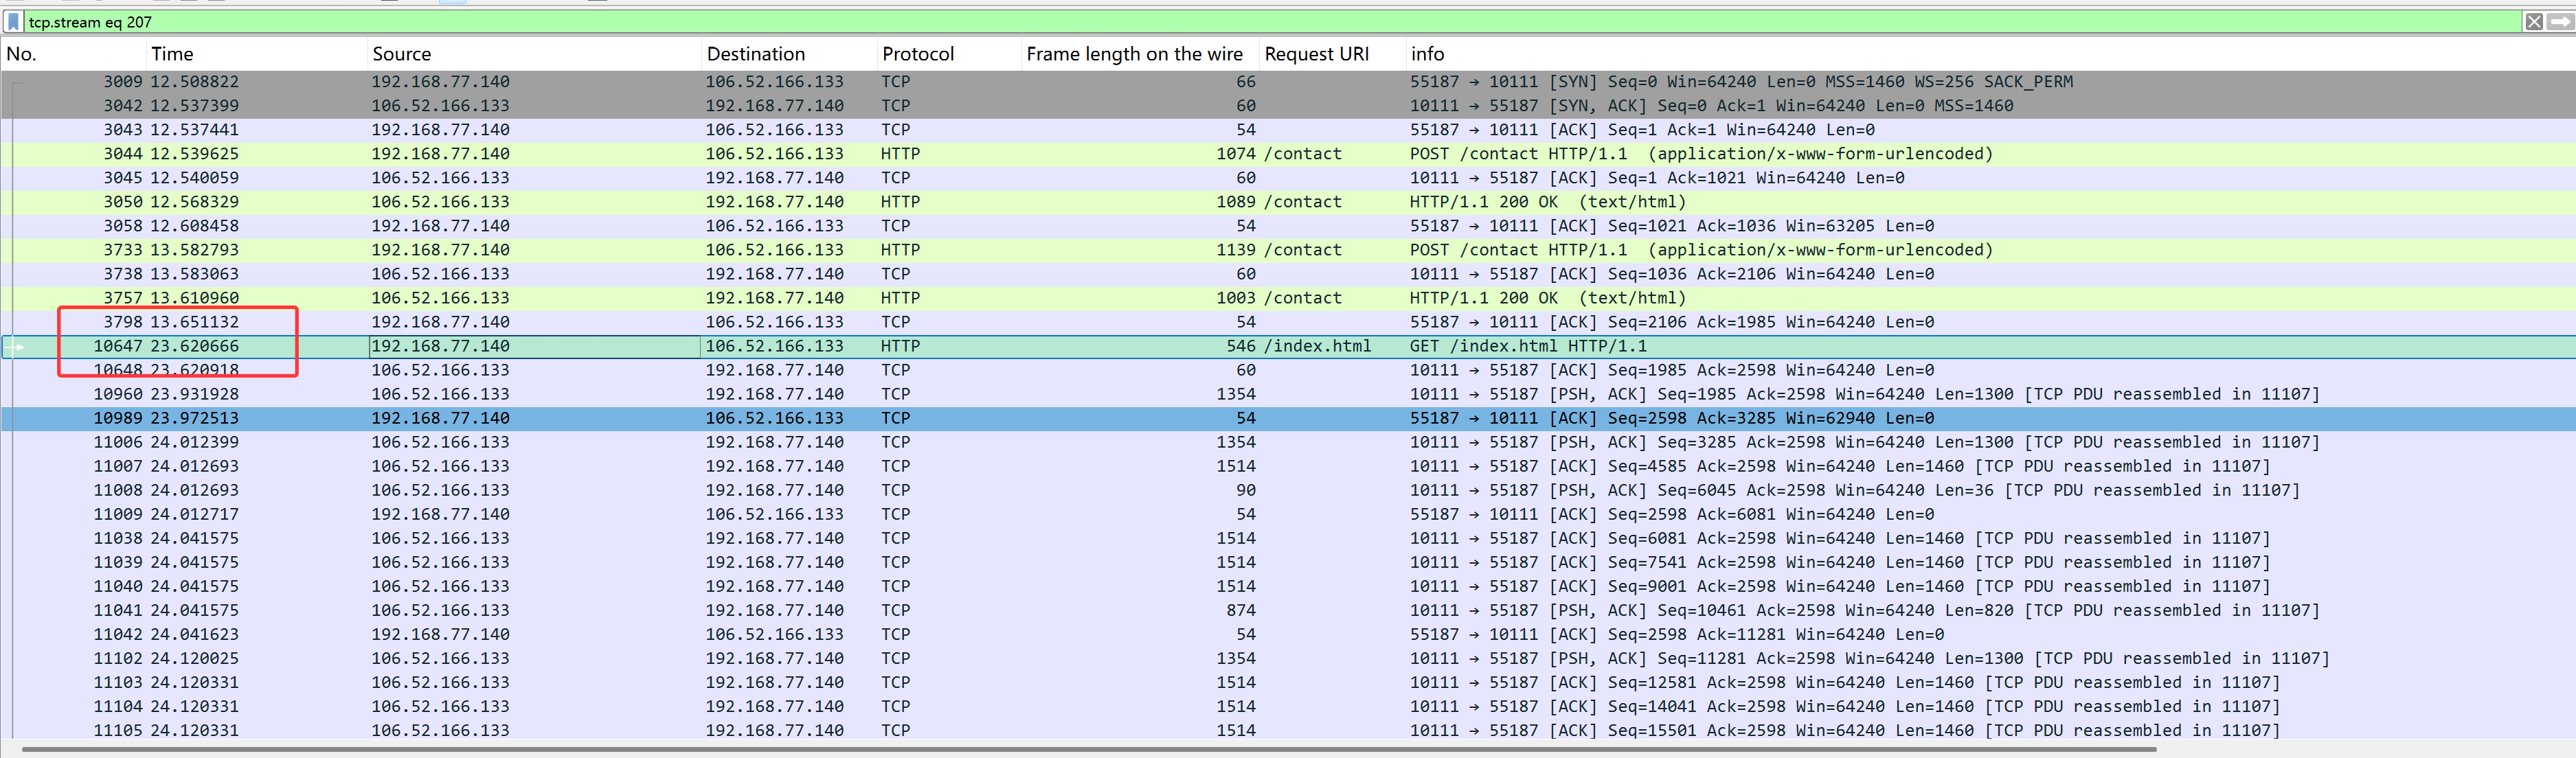Click the Source column header
The height and width of the screenshot is (758, 2576).
pyautogui.click(x=401, y=54)
